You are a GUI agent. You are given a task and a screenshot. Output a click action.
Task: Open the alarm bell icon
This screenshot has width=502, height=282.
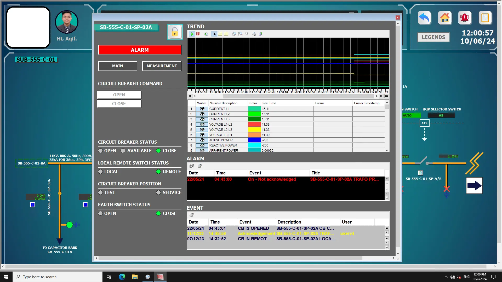465,18
